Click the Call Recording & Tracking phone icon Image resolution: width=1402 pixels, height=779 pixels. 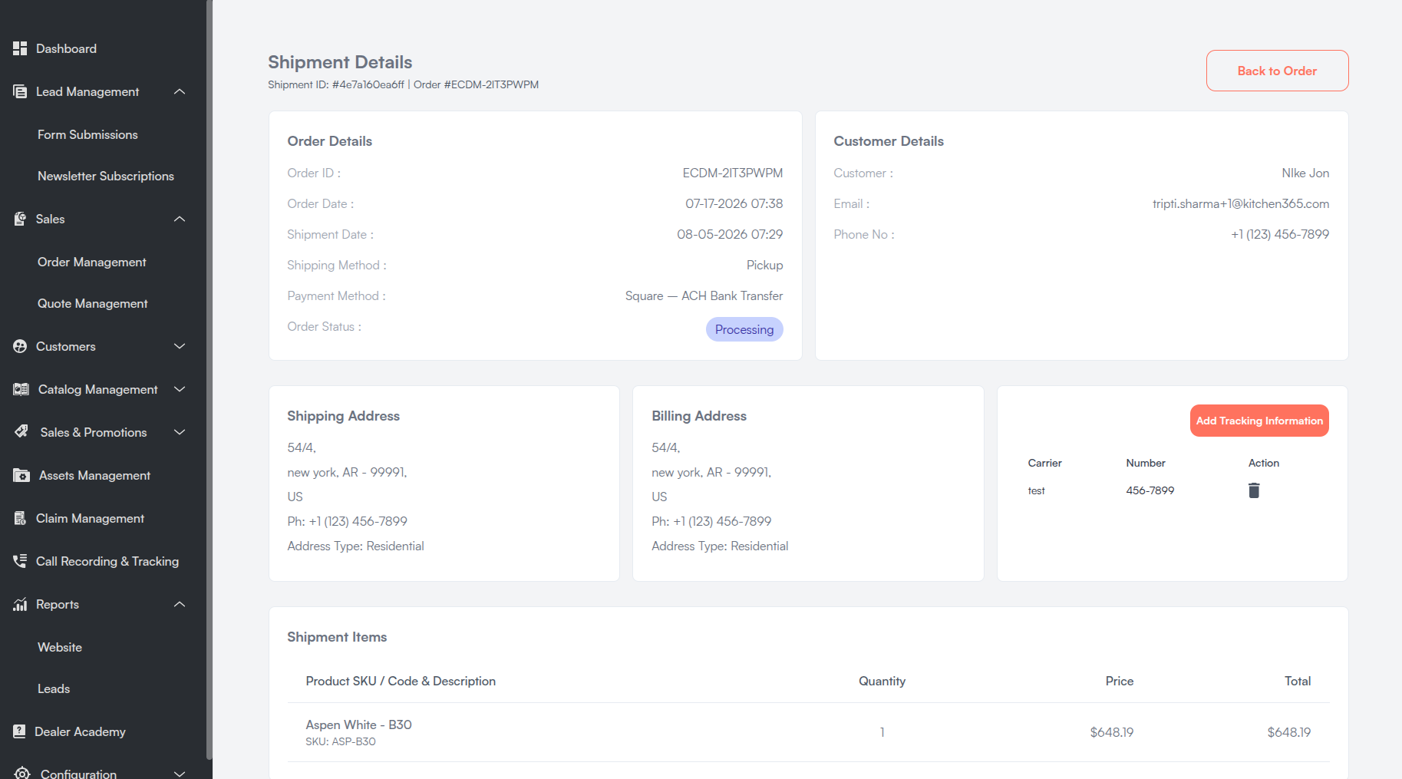[x=20, y=561]
